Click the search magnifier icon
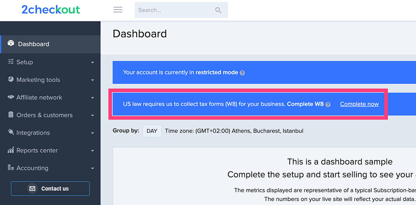The image size is (416, 205). 218,10
